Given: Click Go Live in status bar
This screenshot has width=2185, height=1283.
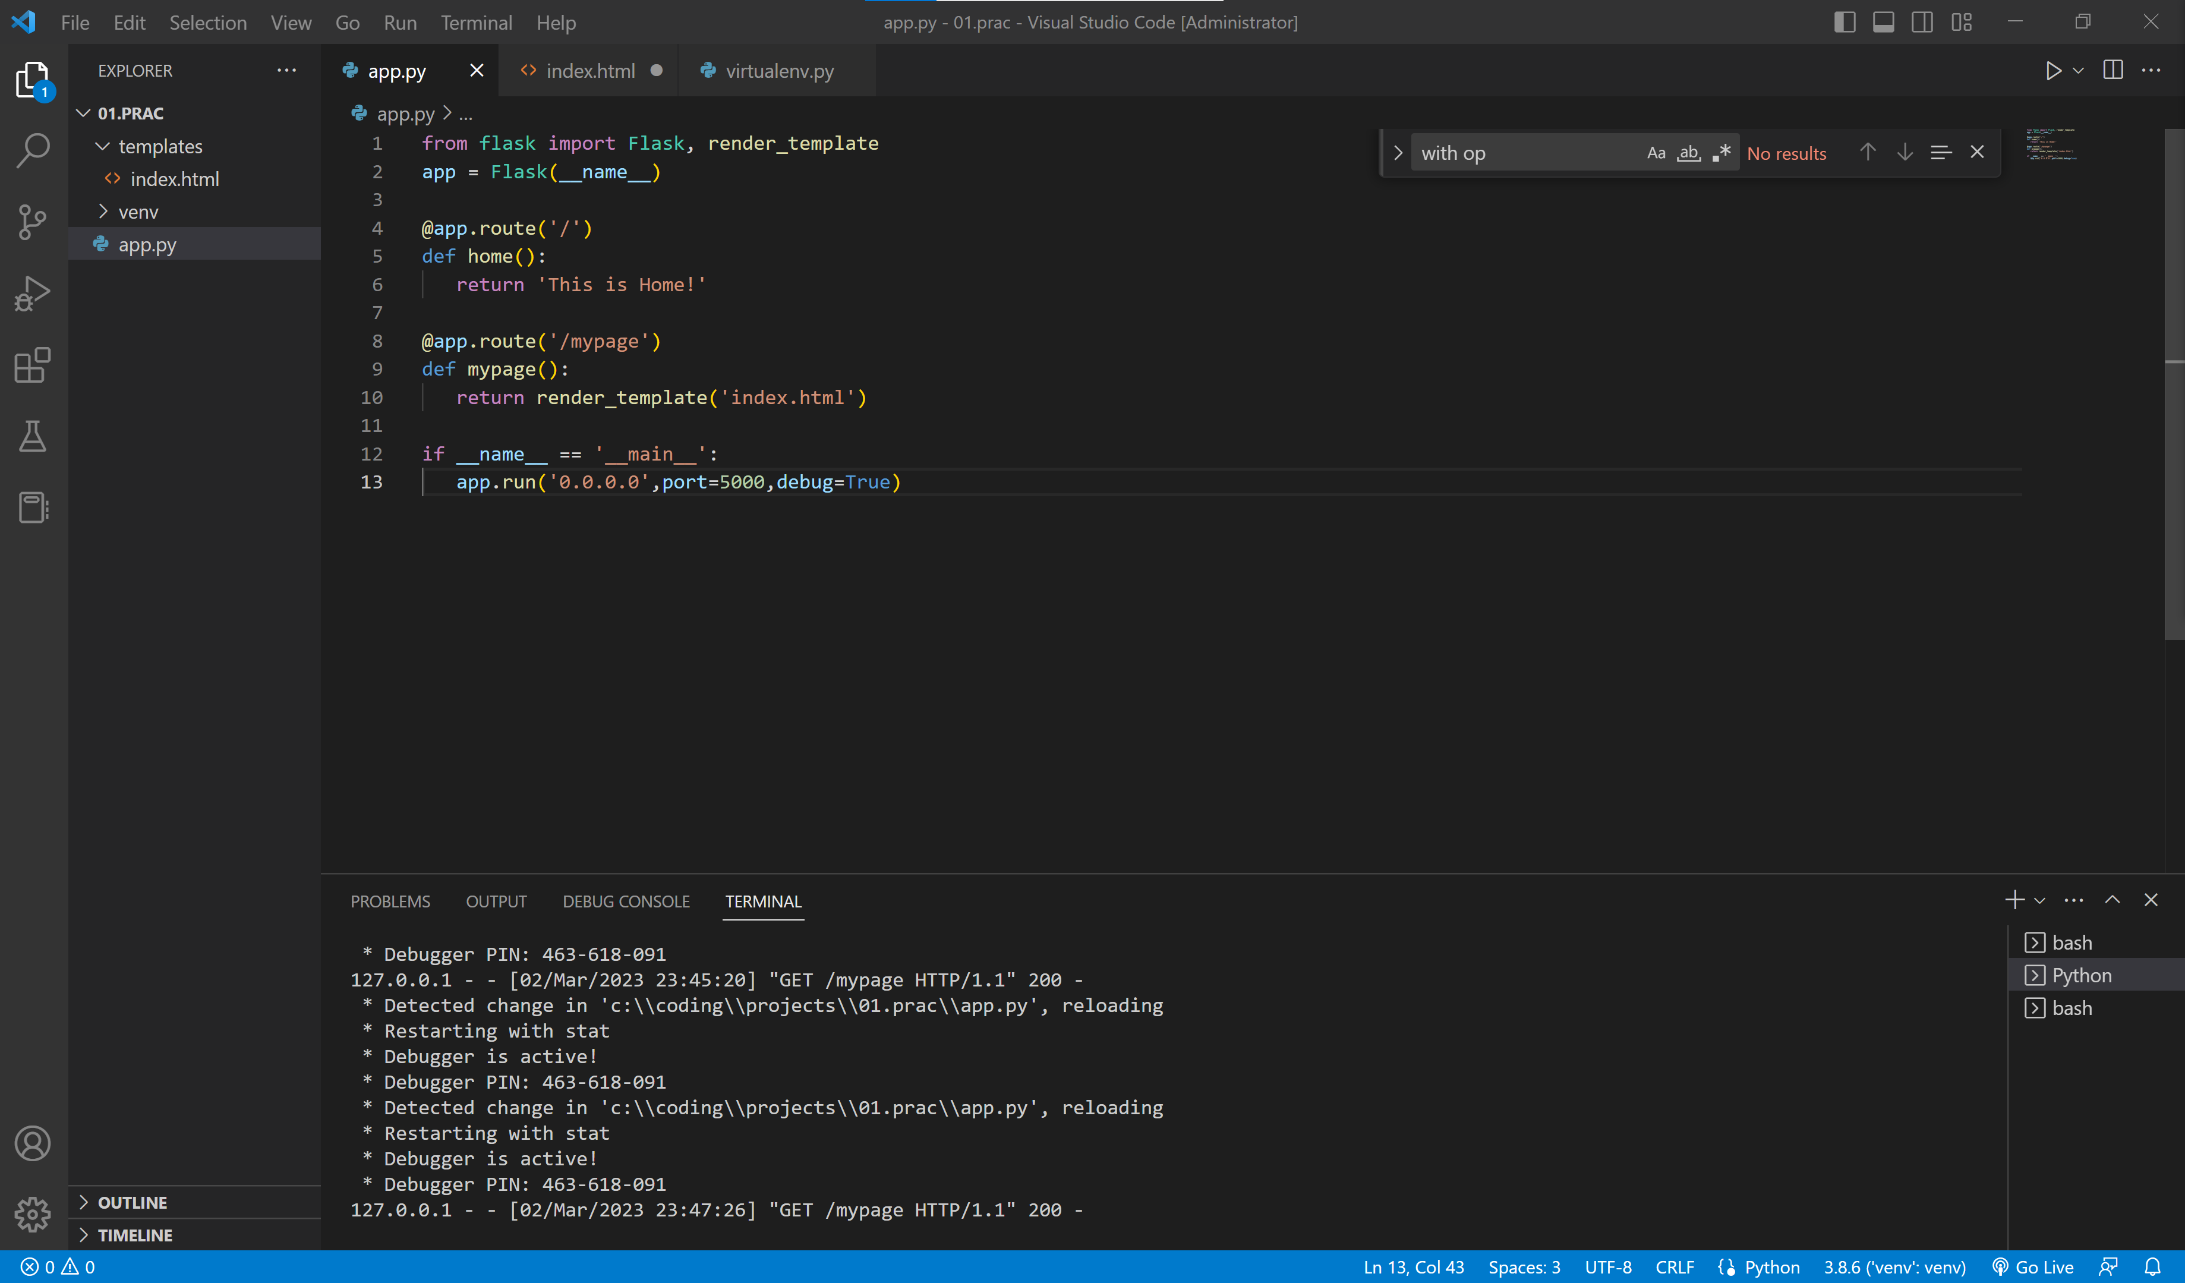Looking at the screenshot, I should (x=2033, y=1266).
